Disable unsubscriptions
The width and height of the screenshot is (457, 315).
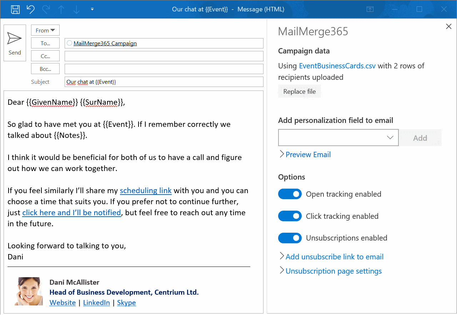pyautogui.click(x=290, y=238)
